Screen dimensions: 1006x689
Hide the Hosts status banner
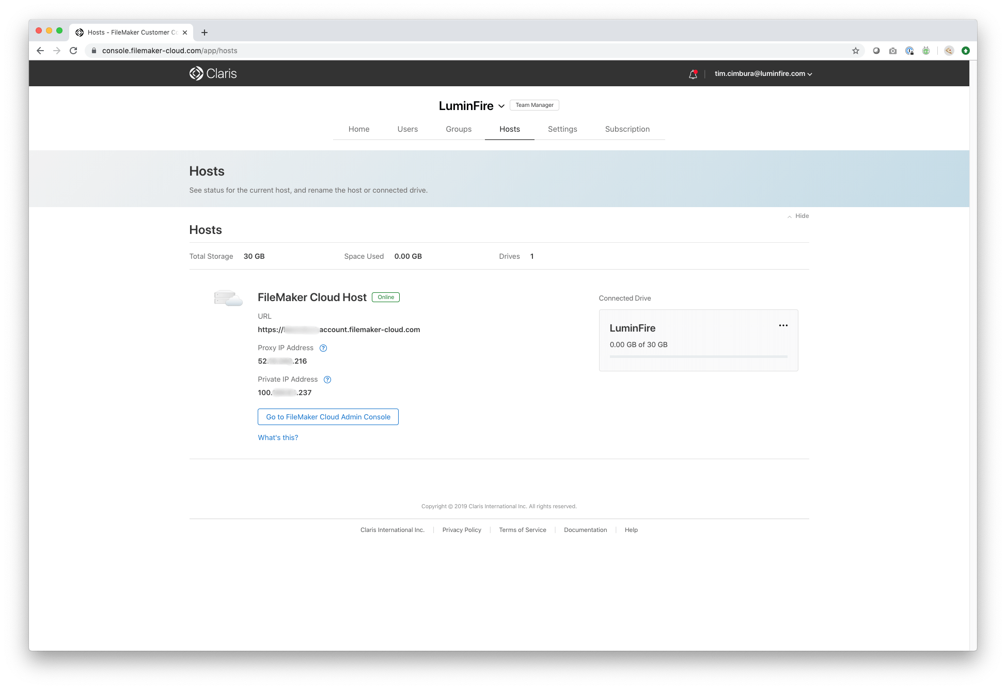point(798,216)
